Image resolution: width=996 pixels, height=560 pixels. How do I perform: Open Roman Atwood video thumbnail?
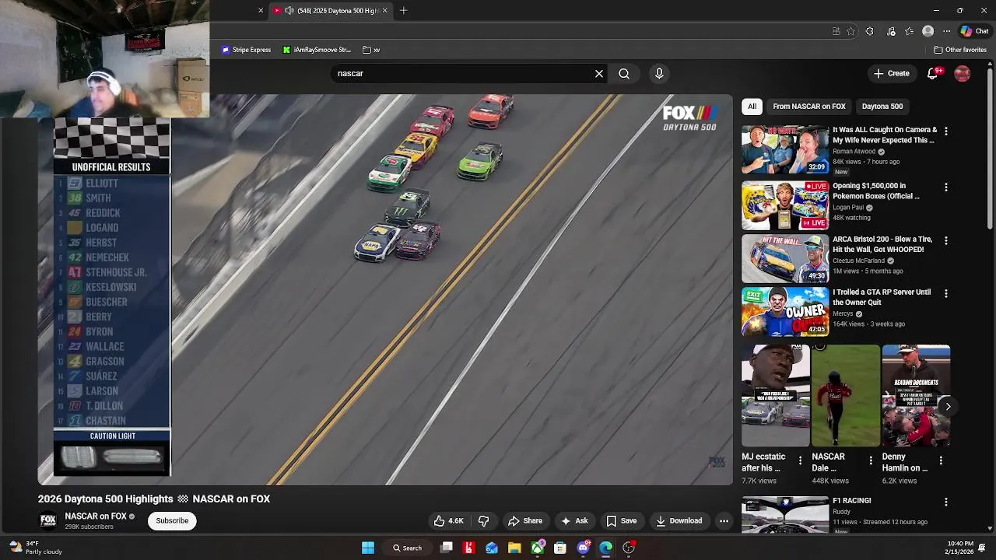pos(784,150)
